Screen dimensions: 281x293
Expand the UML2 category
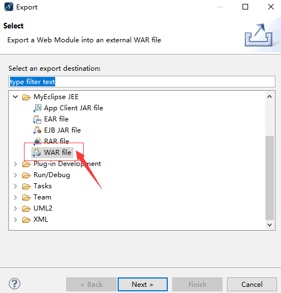click(16, 208)
